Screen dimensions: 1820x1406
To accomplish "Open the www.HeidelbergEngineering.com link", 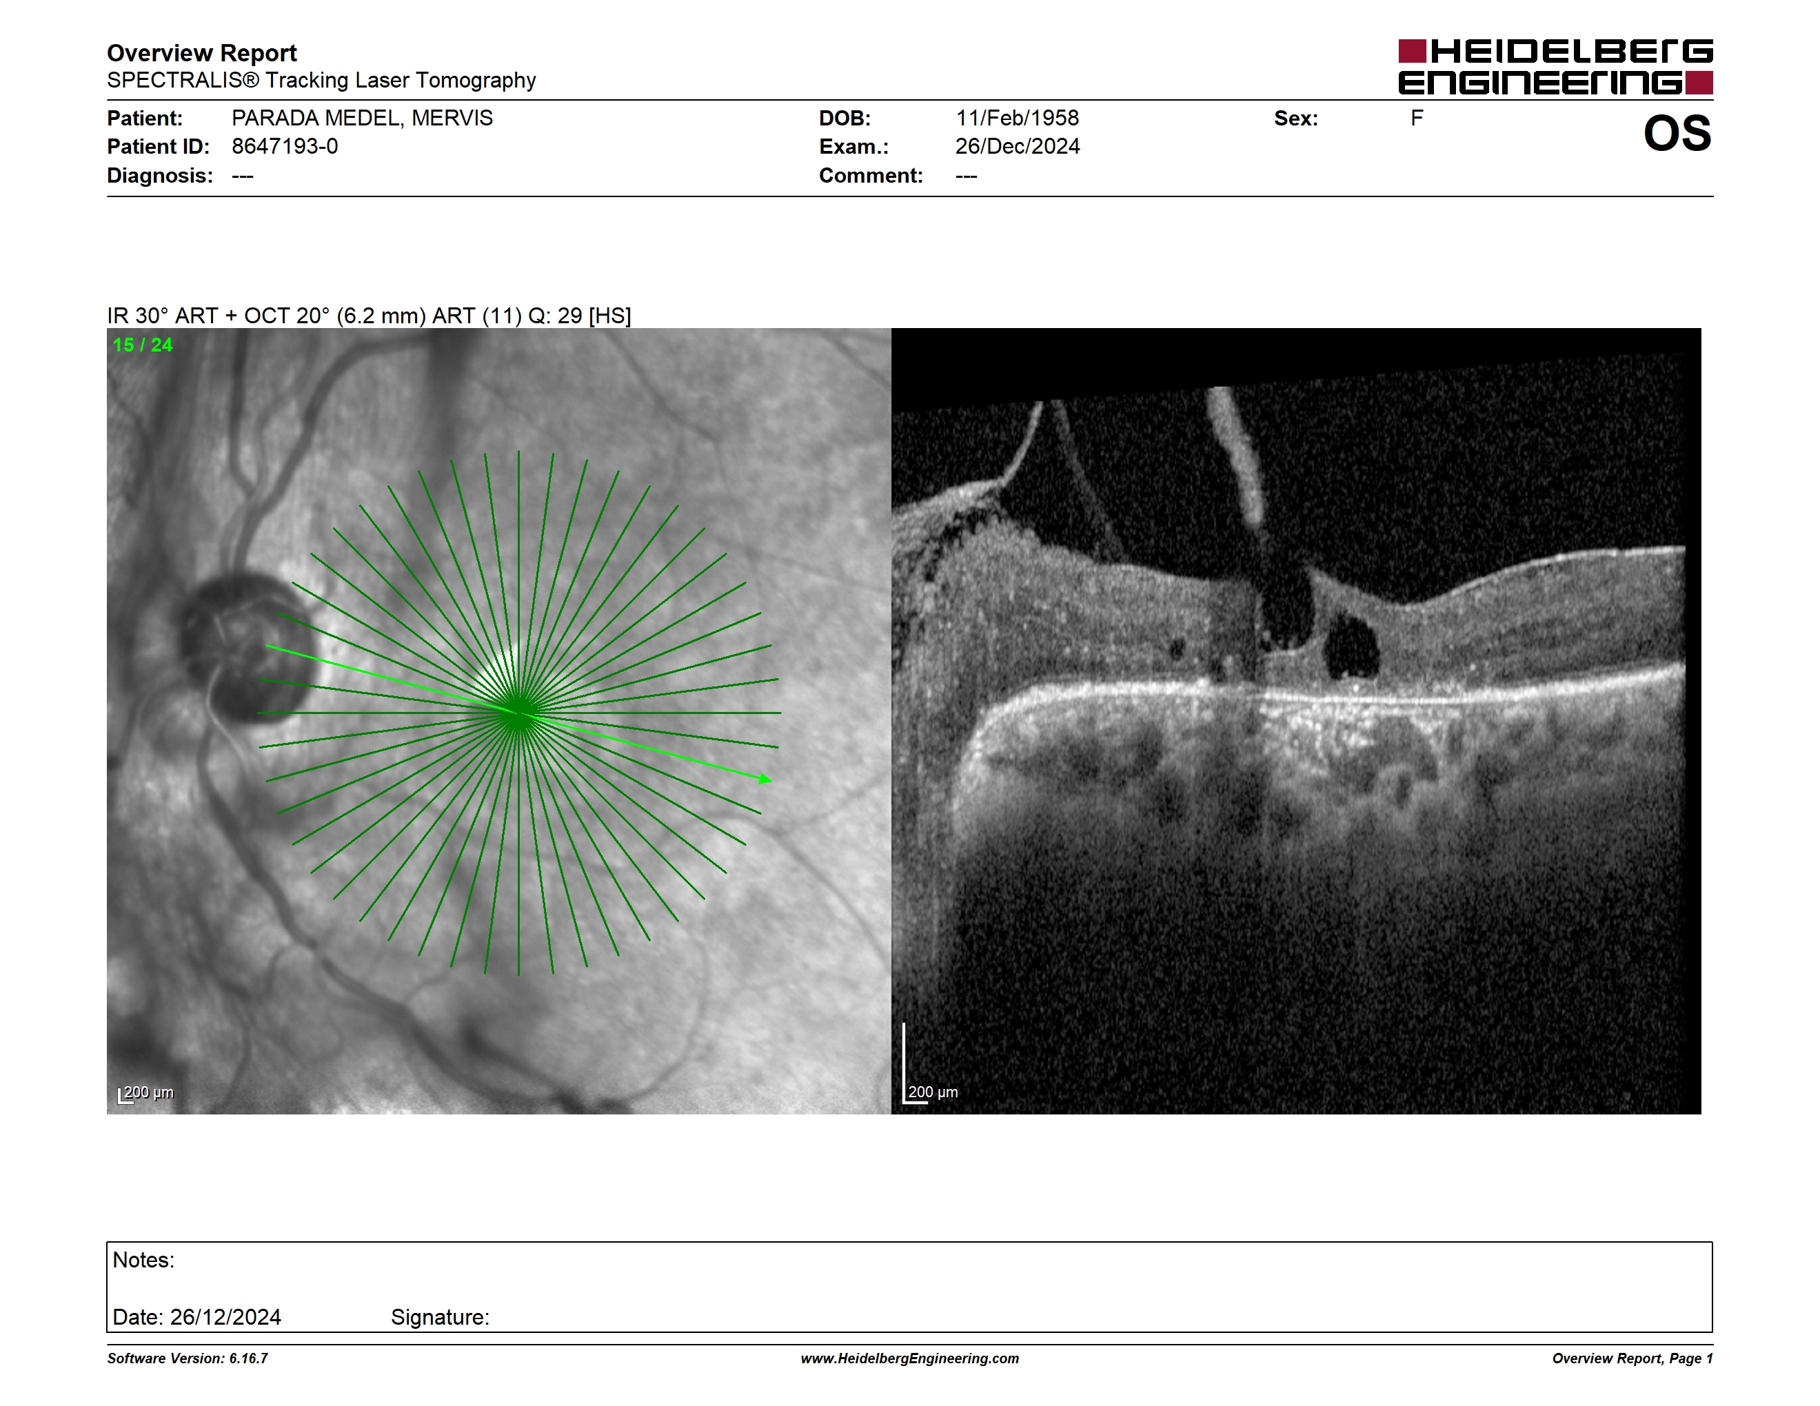I will (910, 1358).
